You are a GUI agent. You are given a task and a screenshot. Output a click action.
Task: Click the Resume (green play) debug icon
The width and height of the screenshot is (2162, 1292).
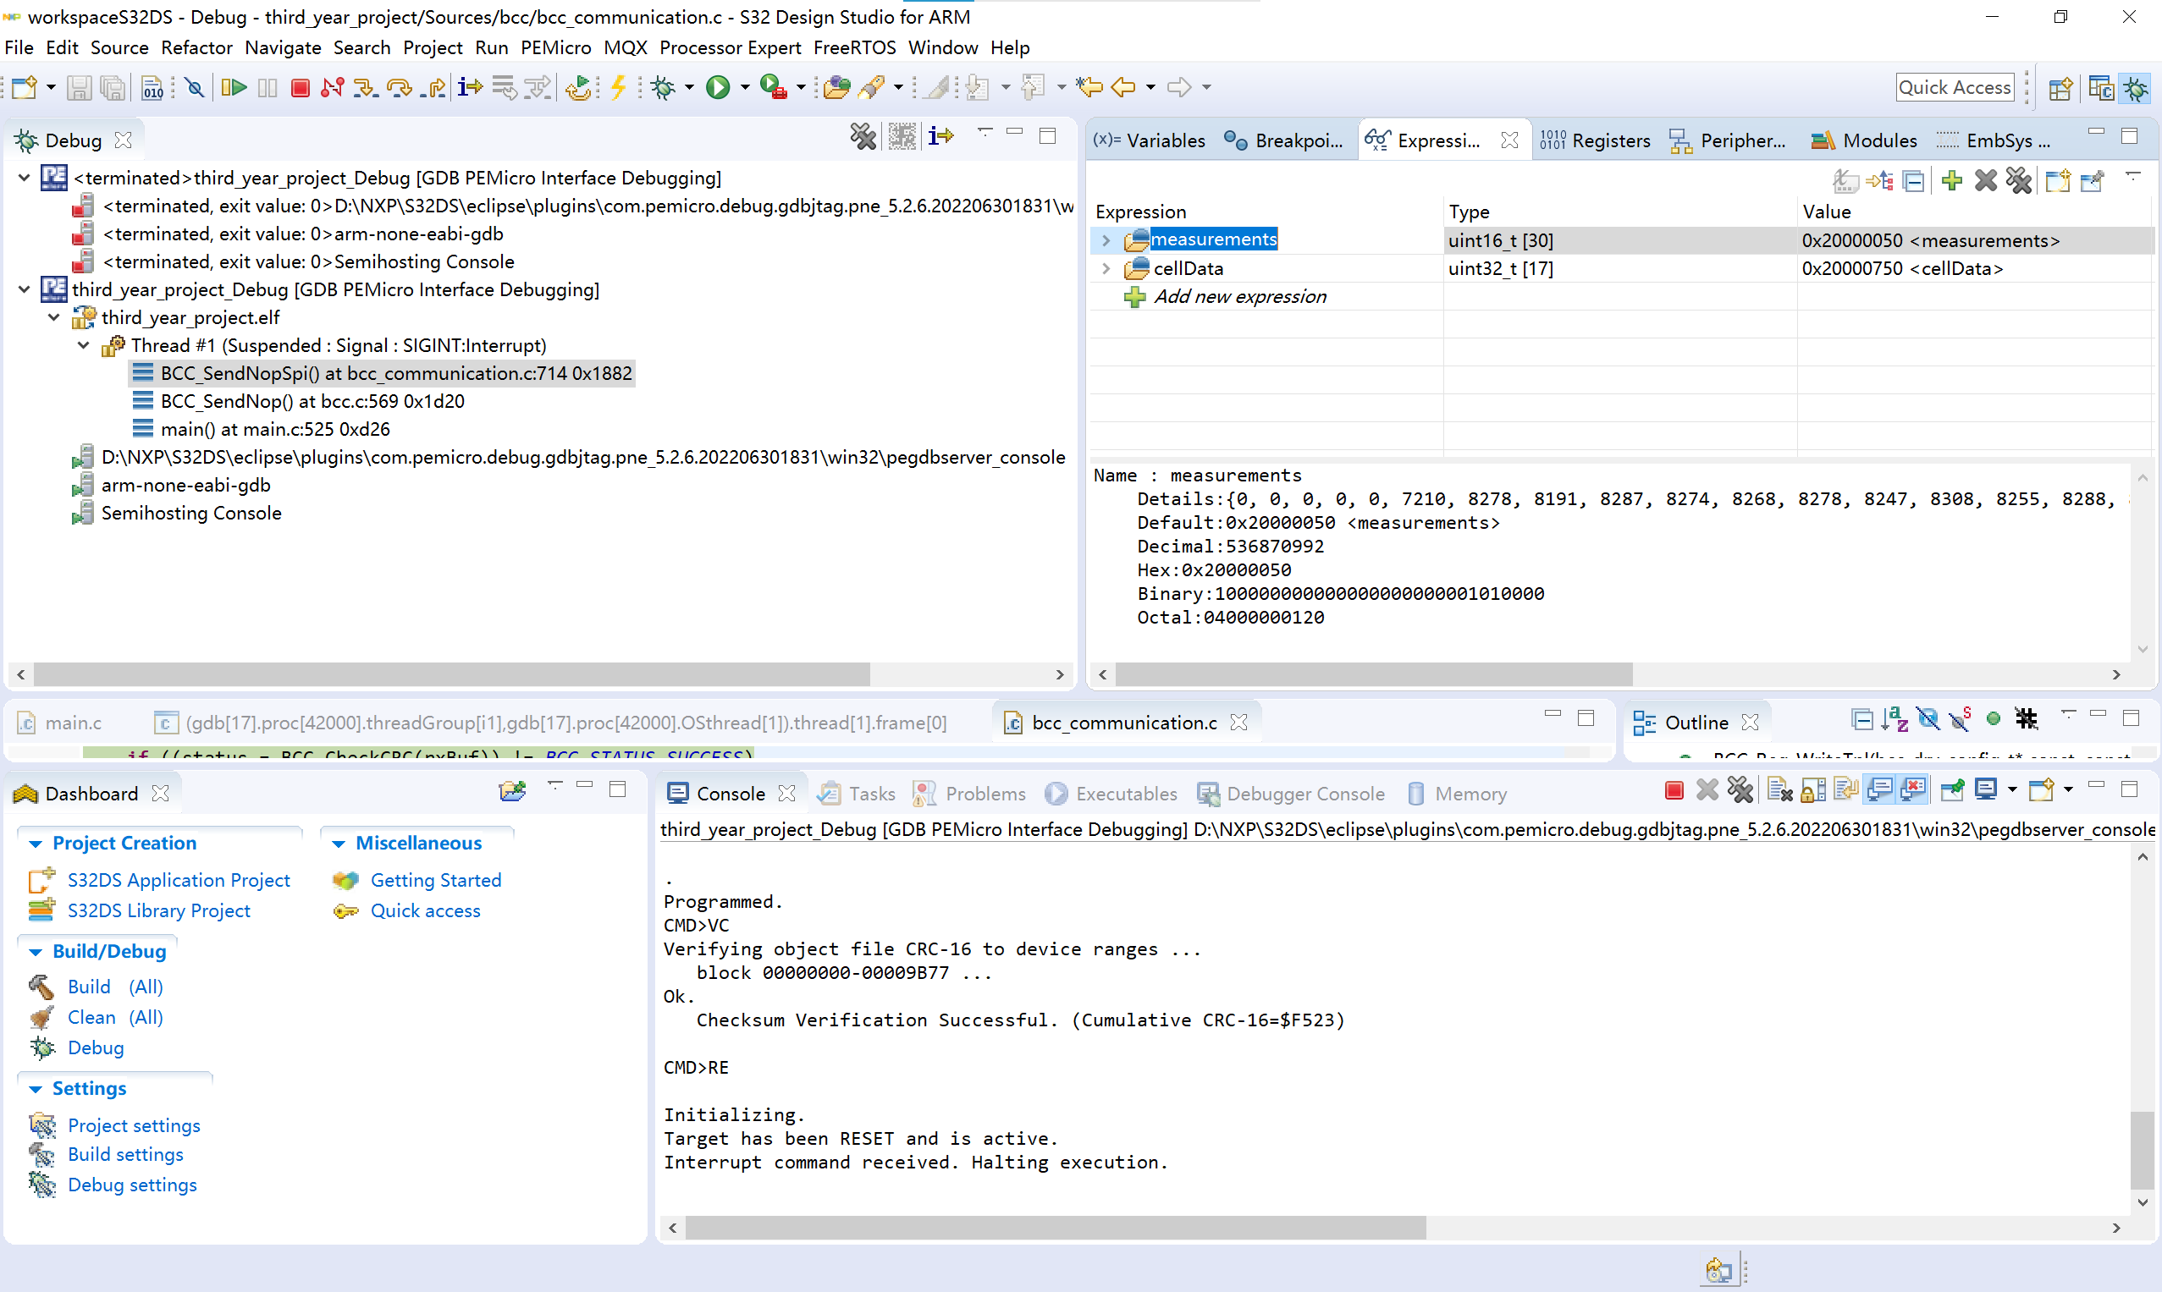(234, 87)
